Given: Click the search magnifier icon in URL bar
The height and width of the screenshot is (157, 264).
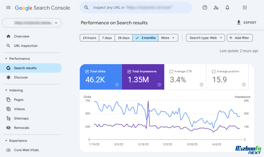Looking at the screenshot, I should pyautogui.click(x=86, y=8).
